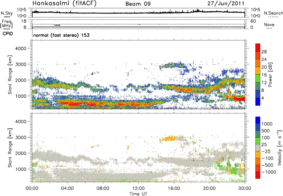Click the 4 tick on power colorbar
Viewport: 283px width, 196px height.
point(263,98)
